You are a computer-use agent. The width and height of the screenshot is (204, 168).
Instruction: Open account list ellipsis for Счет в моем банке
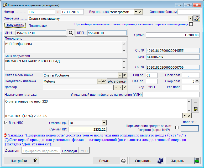tap(120, 75)
